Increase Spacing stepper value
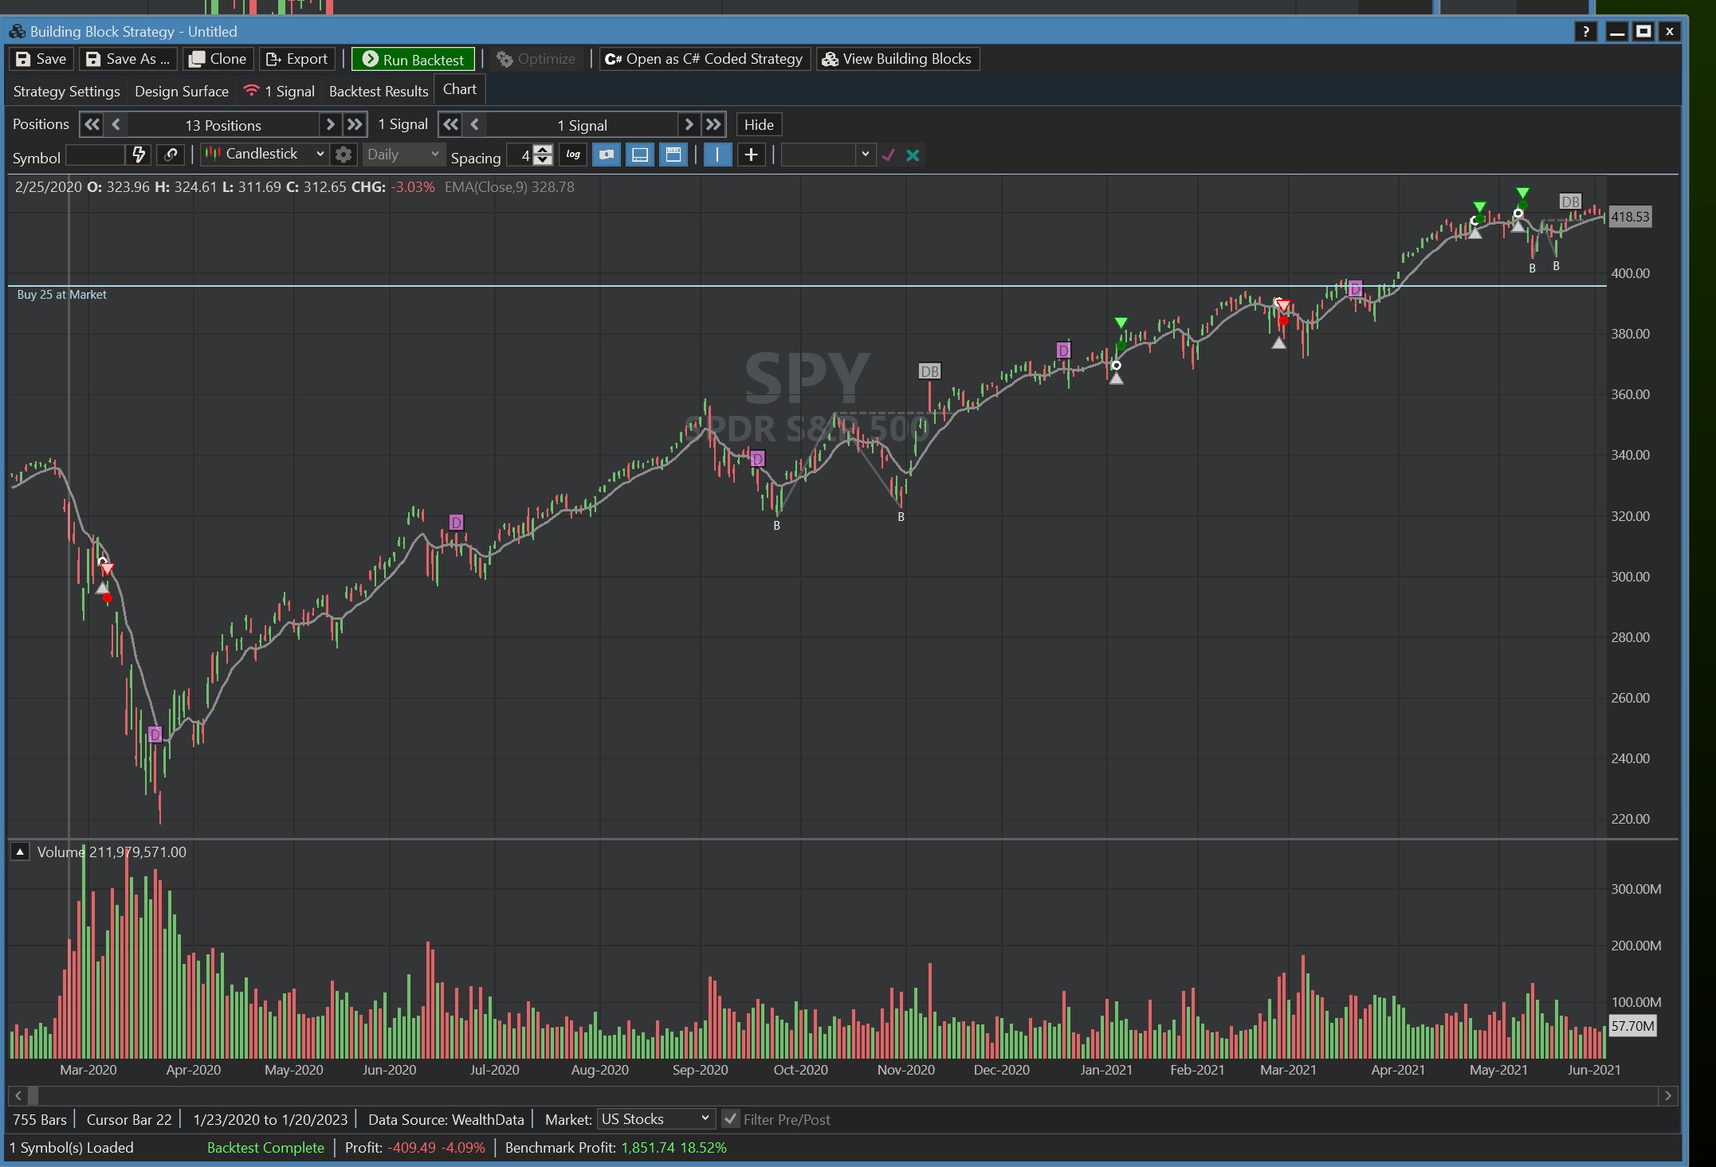Viewport: 1716px width, 1167px height. tap(543, 150)
